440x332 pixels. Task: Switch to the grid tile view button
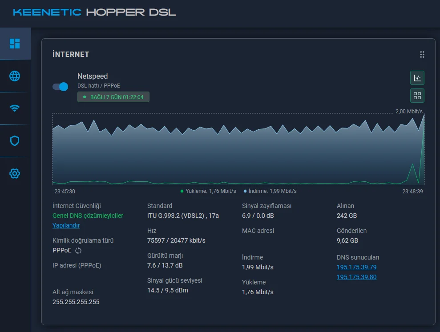[417, 96]
